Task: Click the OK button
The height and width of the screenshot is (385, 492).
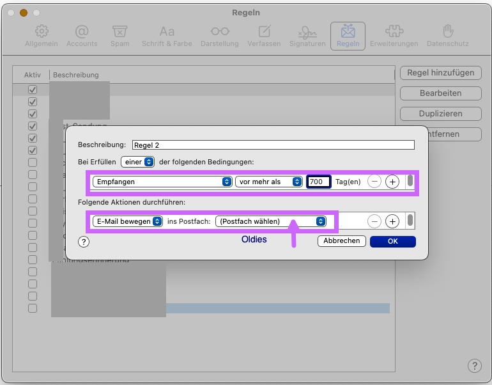Action: click(392, 241)
